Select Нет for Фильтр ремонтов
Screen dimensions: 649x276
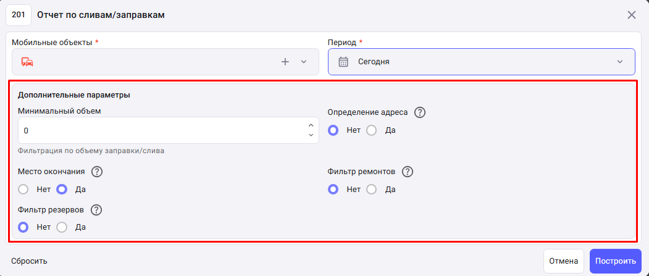tap(333, 190)
